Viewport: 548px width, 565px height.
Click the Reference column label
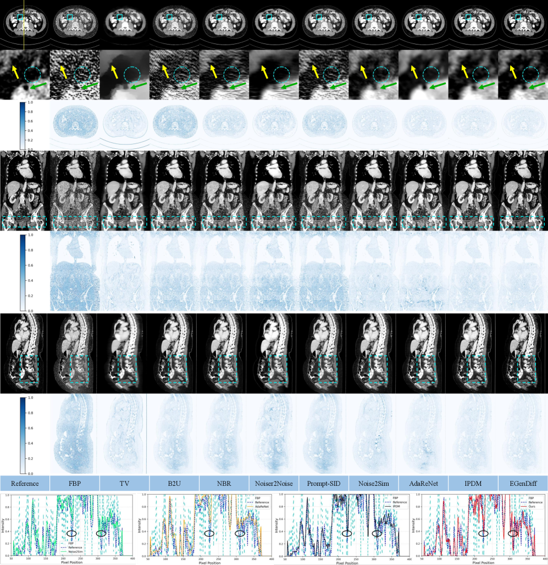(x=25, y=483)
